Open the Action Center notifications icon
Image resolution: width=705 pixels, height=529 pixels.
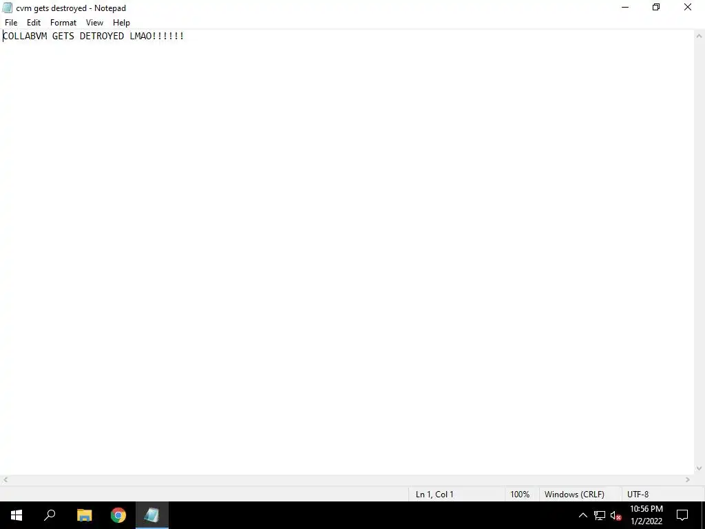coord(682,515)
